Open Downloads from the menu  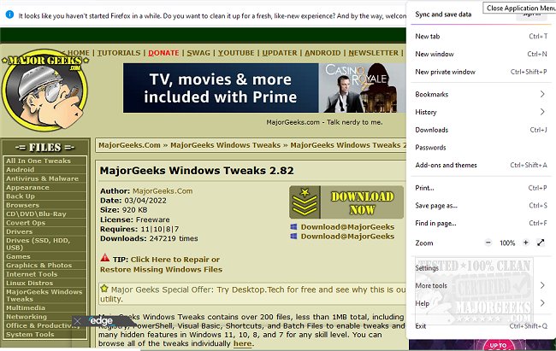(481, 130)
